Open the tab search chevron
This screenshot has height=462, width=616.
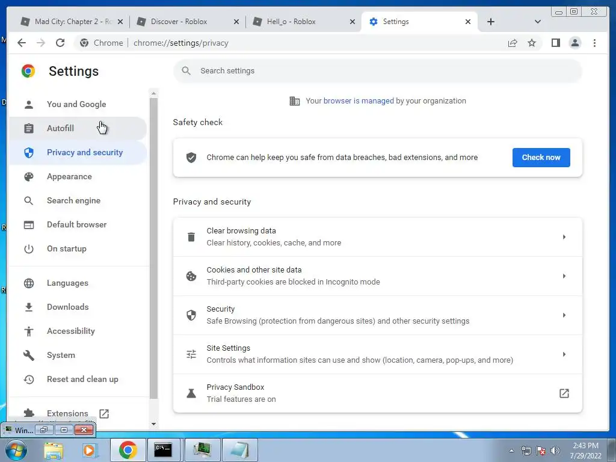[538, 22]
